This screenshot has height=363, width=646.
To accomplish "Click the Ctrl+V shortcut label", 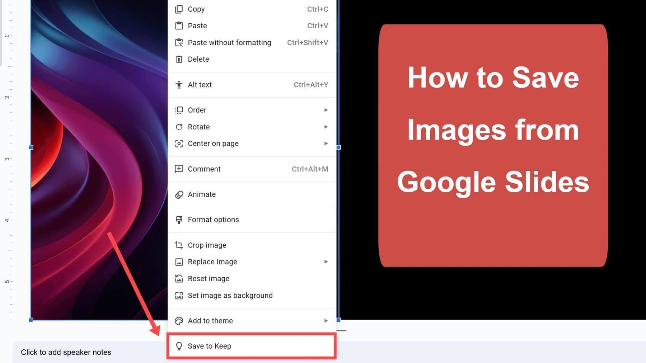I will click(x=318, y=25).
